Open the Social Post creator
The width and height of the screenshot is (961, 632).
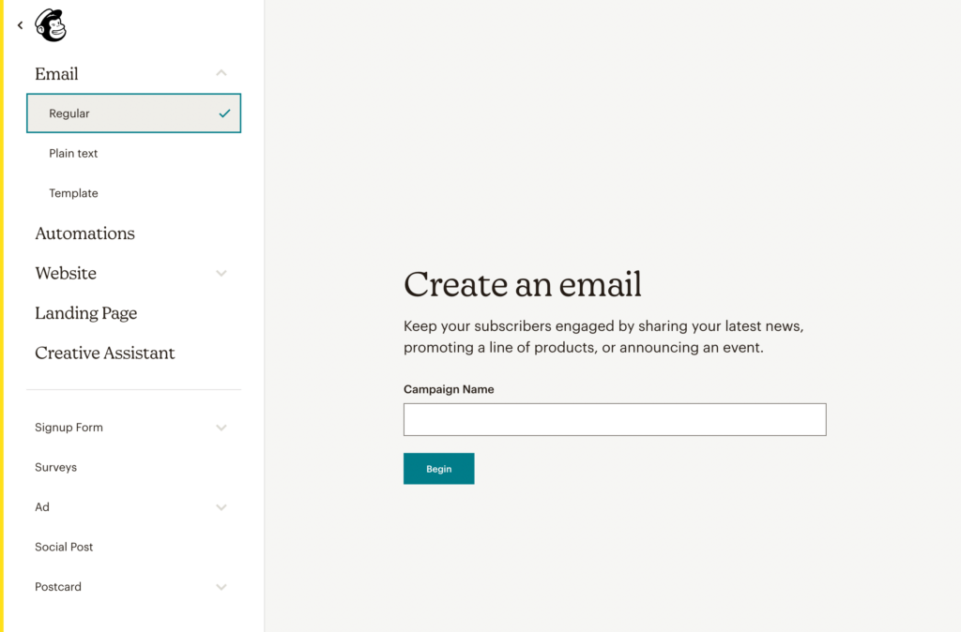coord(64,547)
